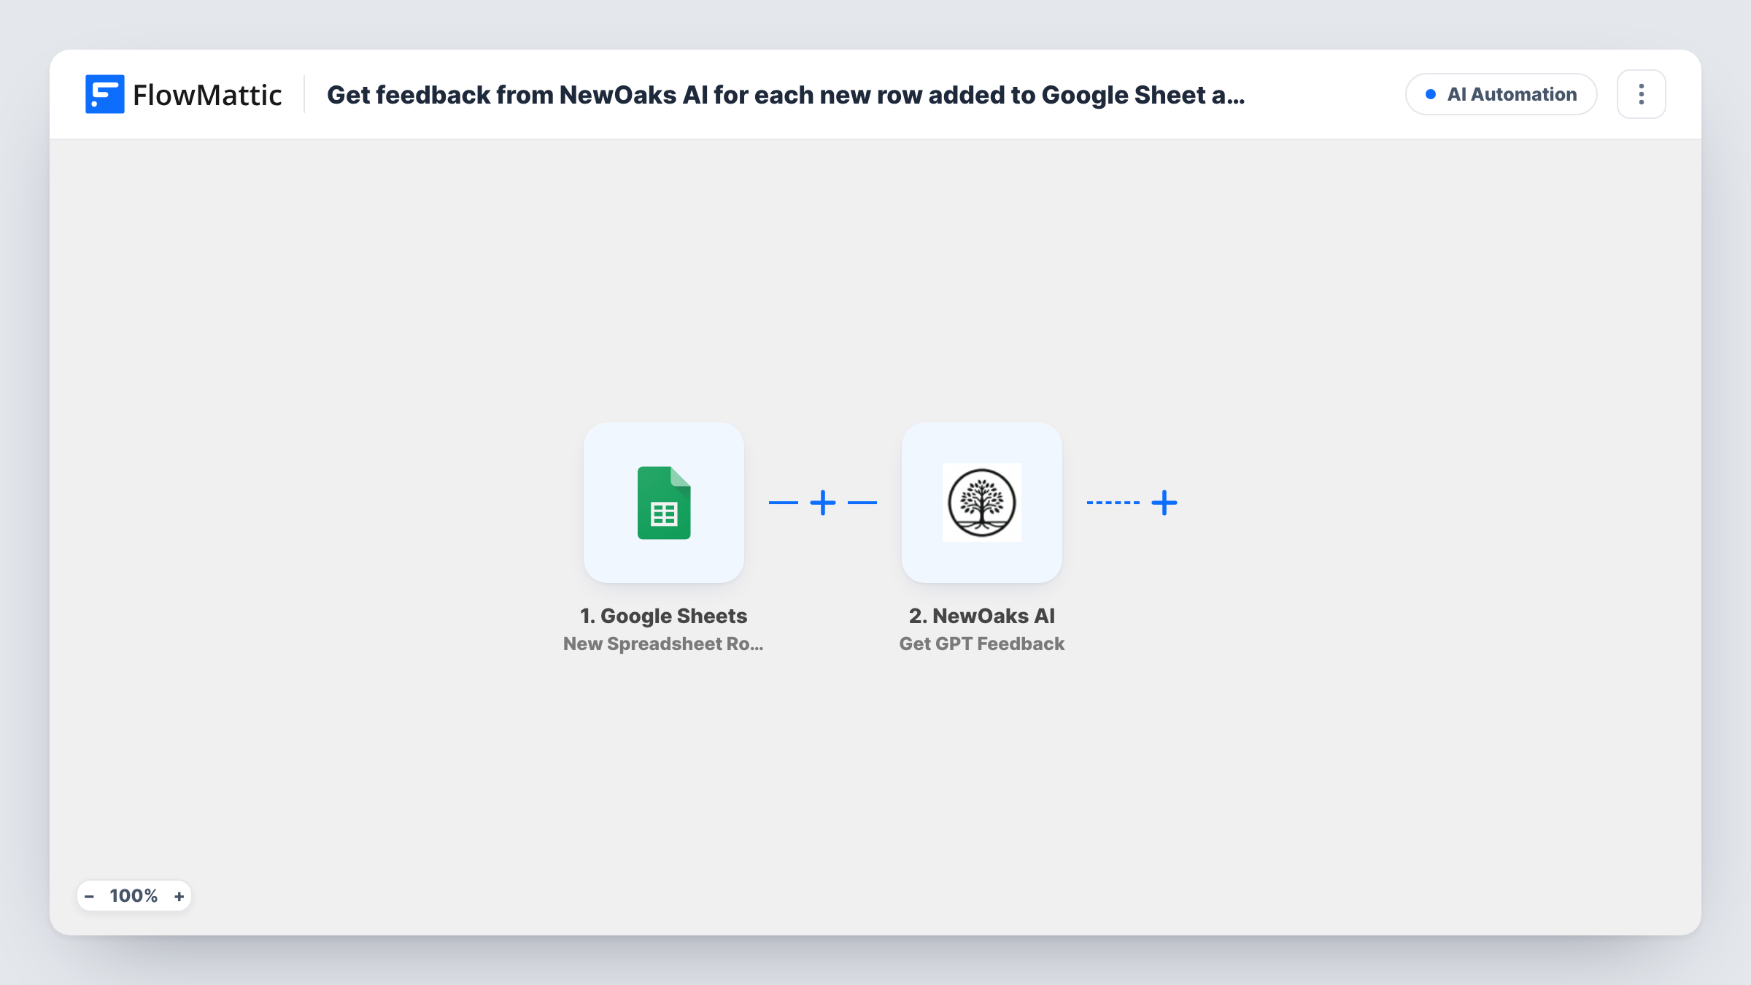
Task: Click the '2. NewOaks AI' label
Action: click(982, 616)
